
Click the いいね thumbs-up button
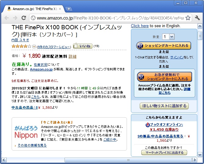tap(83, 46)
